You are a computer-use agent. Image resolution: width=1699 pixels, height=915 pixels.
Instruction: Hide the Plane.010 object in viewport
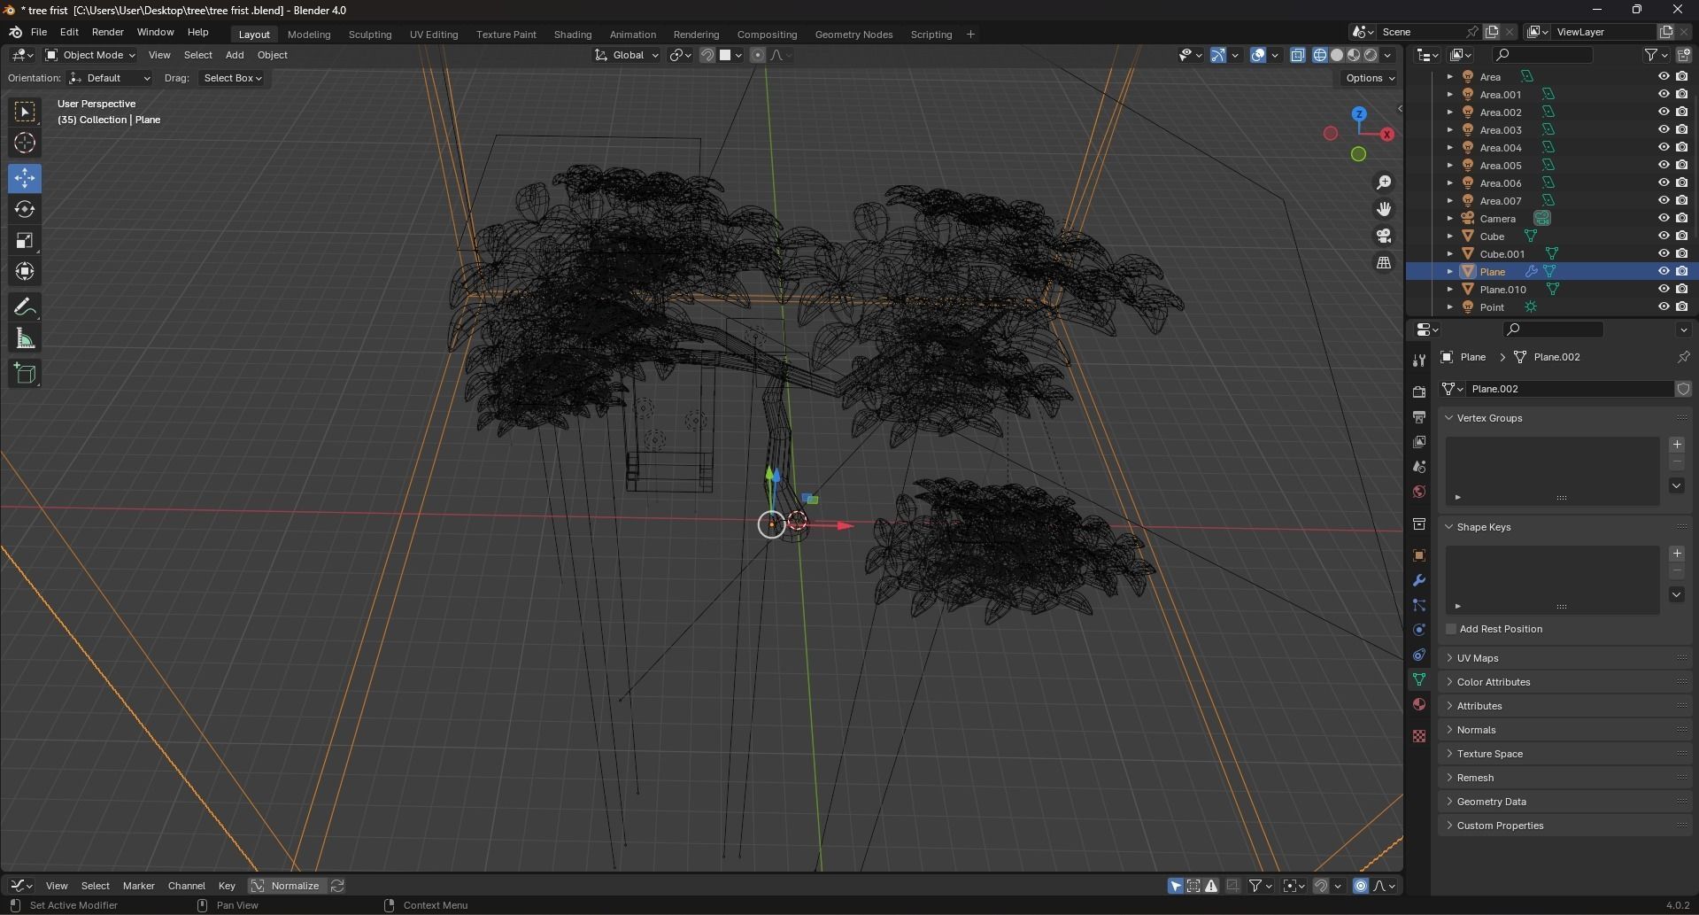click(1664, 290)
